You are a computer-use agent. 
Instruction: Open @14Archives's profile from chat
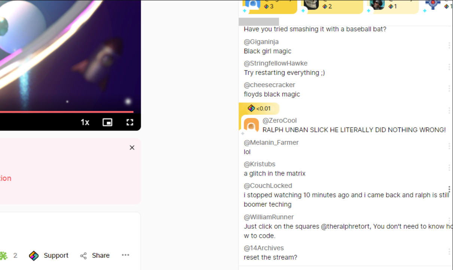click(264, 248)
